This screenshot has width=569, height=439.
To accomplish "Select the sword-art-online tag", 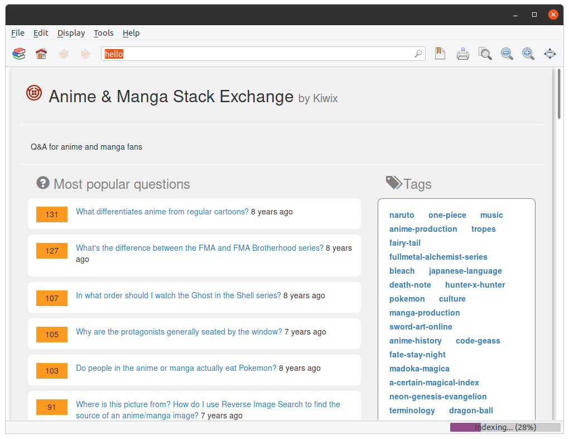I will click(x=421, y=327).
